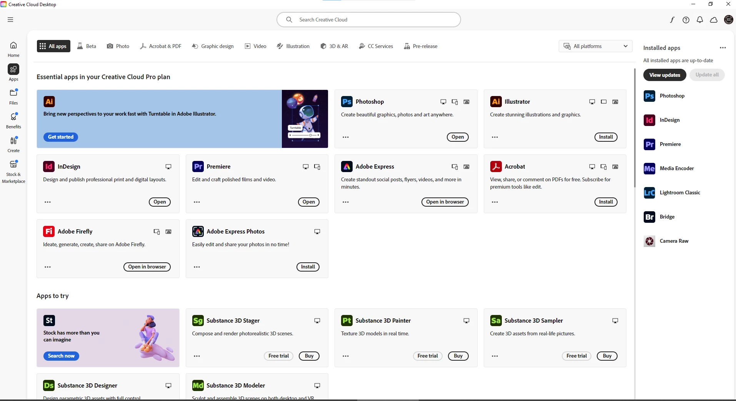Open Photoshop from its card
The height and width of the screenshot is (401, 736).
click(458, 137)
